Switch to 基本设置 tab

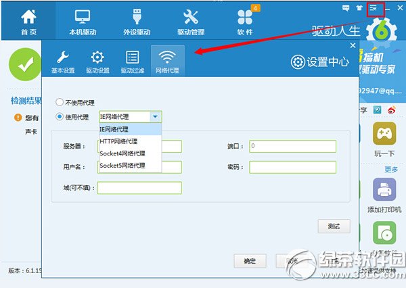coord(63,62)
